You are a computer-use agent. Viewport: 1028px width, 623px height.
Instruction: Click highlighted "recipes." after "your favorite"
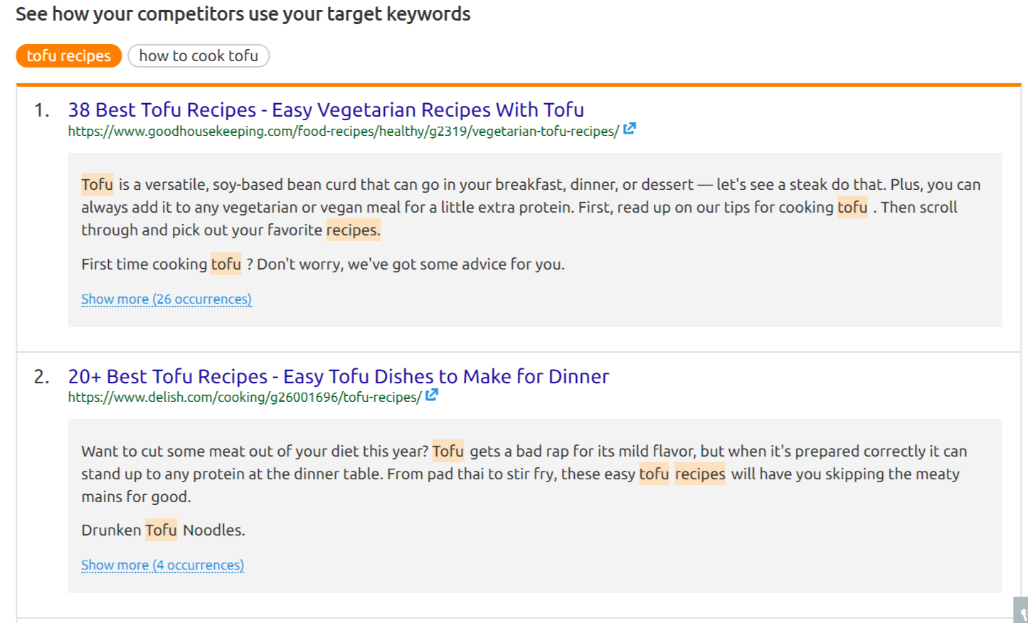353,230
